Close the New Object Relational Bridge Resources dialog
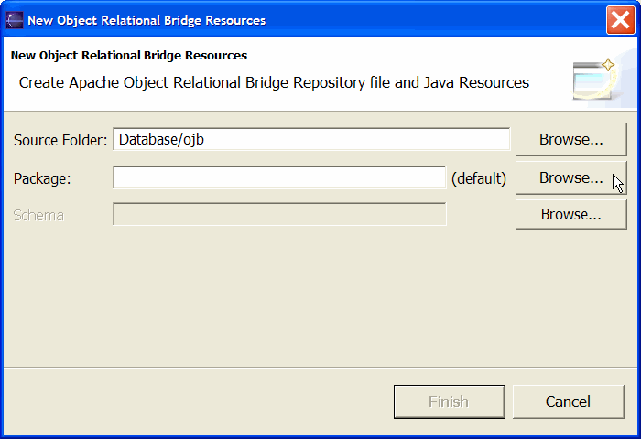 point(621,20)
